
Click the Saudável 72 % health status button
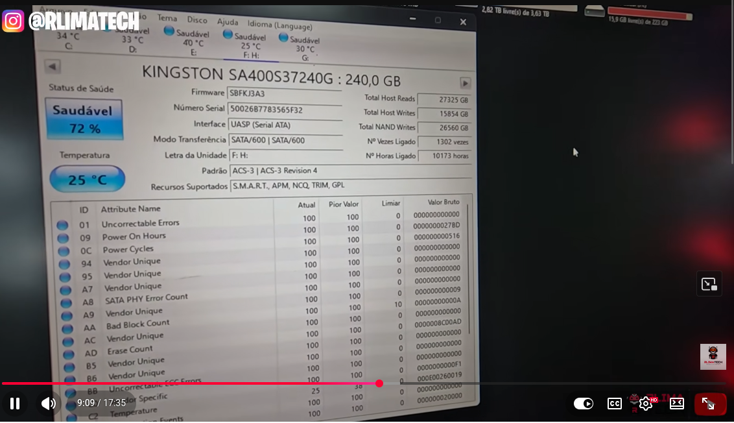(x=84, y=119)
